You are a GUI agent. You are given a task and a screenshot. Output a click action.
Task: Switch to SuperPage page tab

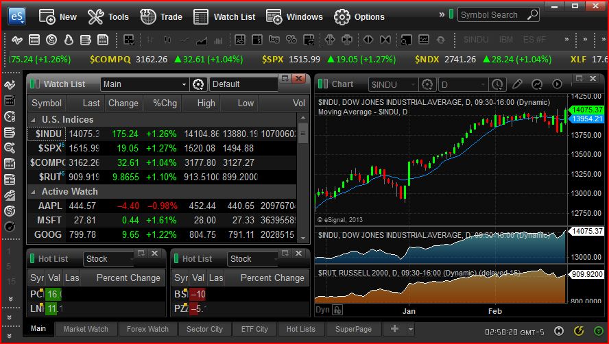pos(353,329)
